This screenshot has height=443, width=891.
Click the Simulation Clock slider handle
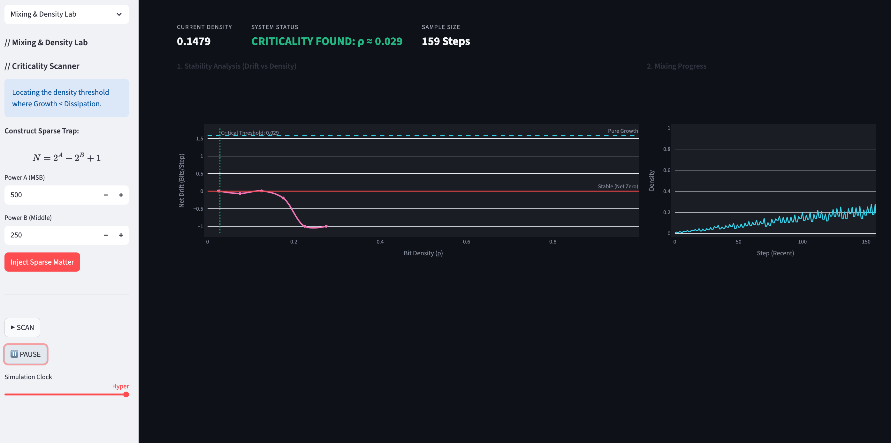(x=126, y=394)
